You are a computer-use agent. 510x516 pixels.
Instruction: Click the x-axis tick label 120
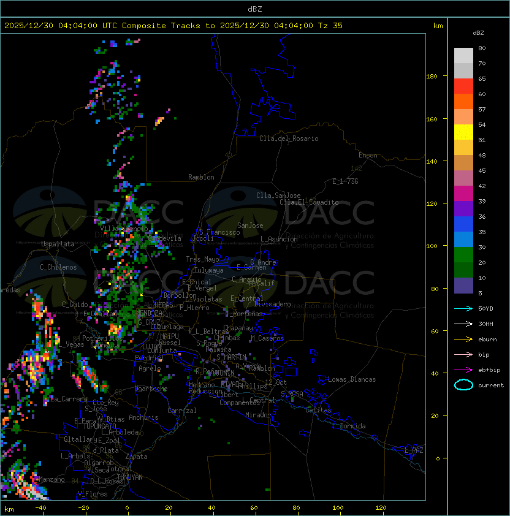click(381, 508)
